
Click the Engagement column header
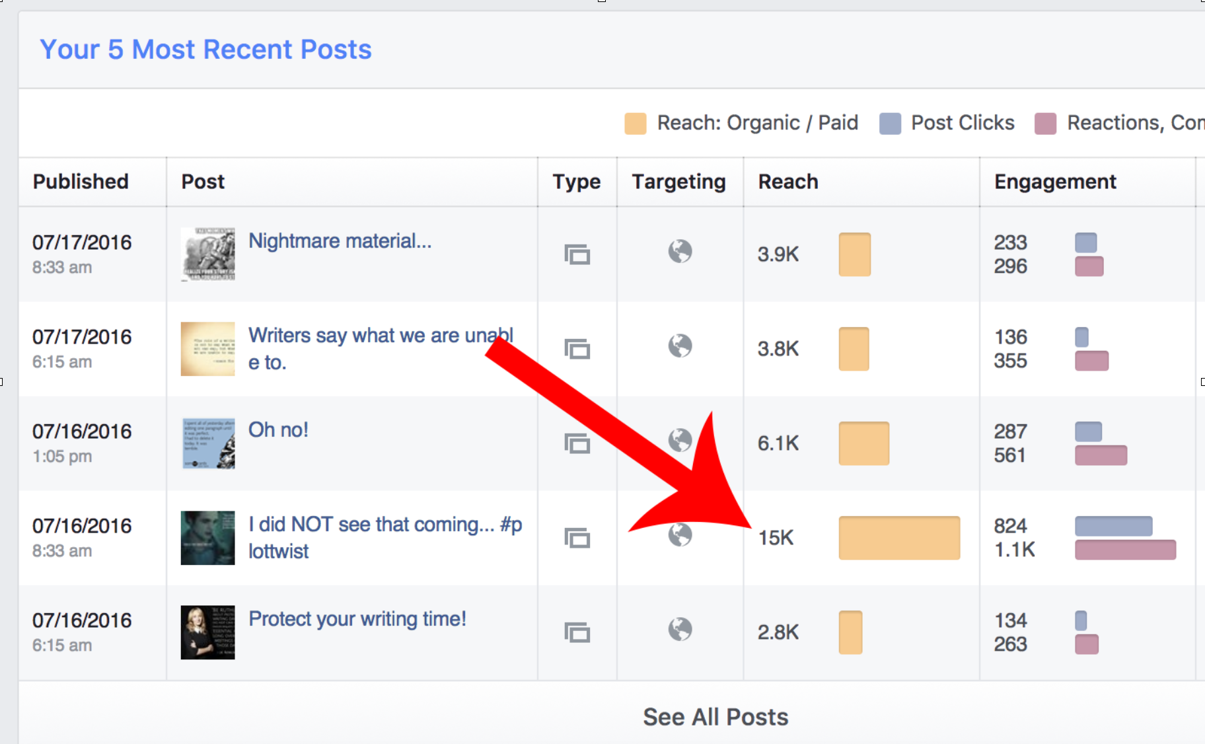pyautogui.click(x=1055, y=182)
